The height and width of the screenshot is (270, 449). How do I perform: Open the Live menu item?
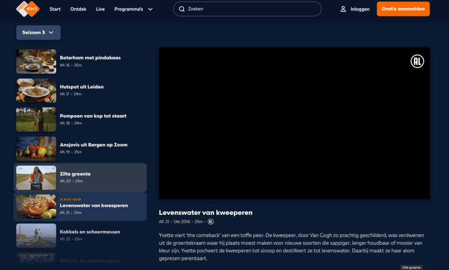coord(100,9)
